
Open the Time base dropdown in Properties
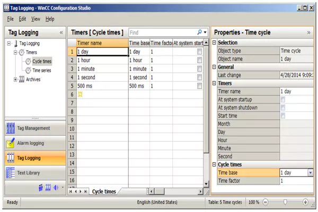coord(310,173)
